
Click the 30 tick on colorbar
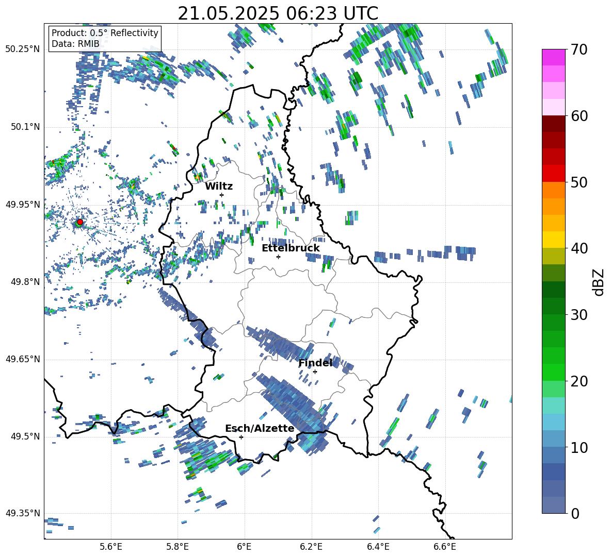click(578, 315)
